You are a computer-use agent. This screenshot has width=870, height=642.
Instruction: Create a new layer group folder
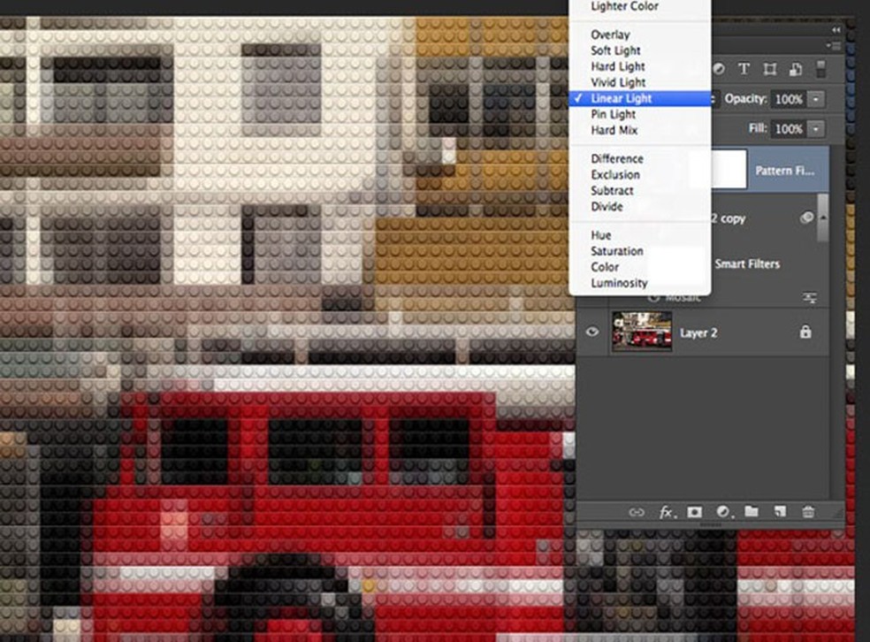752,511
